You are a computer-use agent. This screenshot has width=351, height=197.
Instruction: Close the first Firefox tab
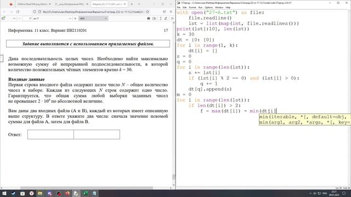[50, 4]
